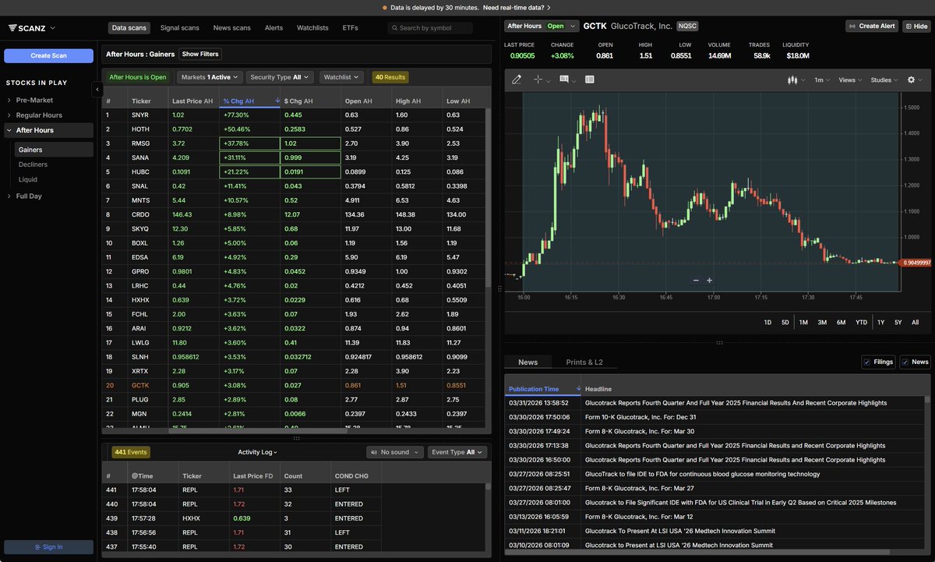Screen dimensions: 935x562
Task: Select the GCTK ticker row
Action: (293, 385)
